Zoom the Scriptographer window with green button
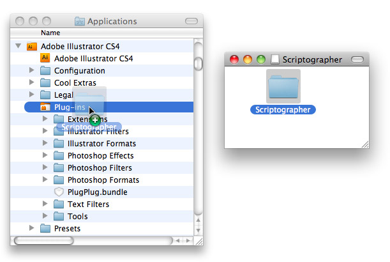This screenshot has height=262, width=390. click(x=261, y=59)
